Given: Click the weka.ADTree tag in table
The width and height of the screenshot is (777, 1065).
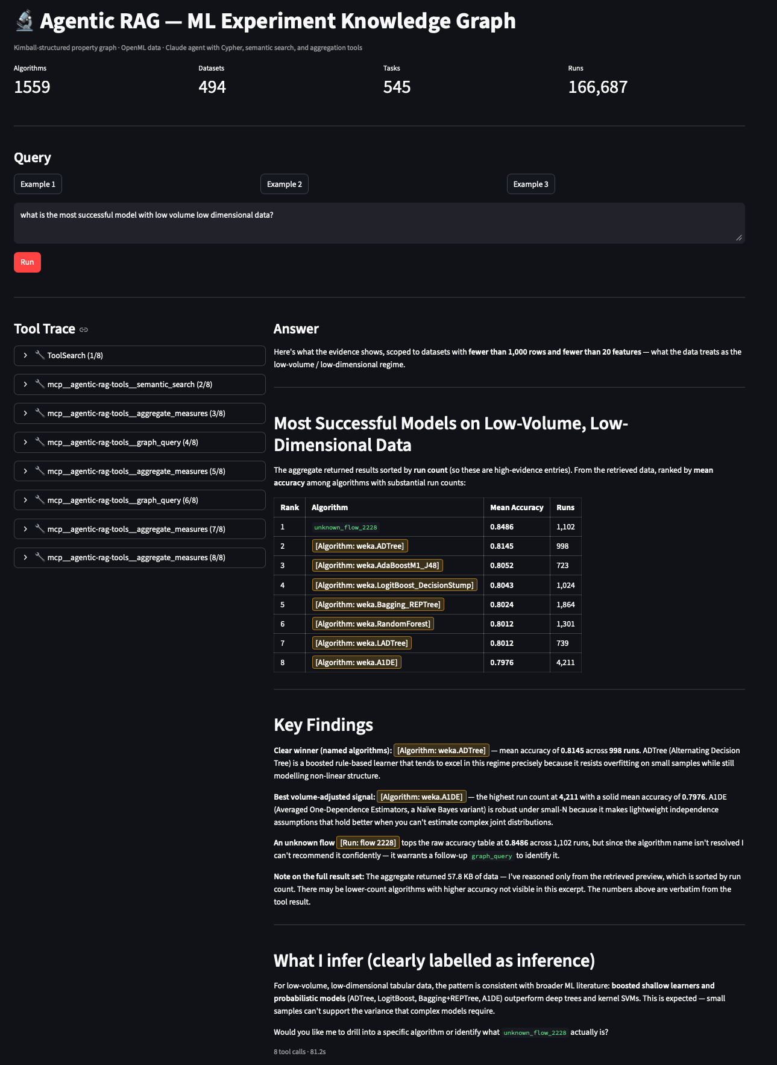Looking at the screenshot, I should 360,546.
